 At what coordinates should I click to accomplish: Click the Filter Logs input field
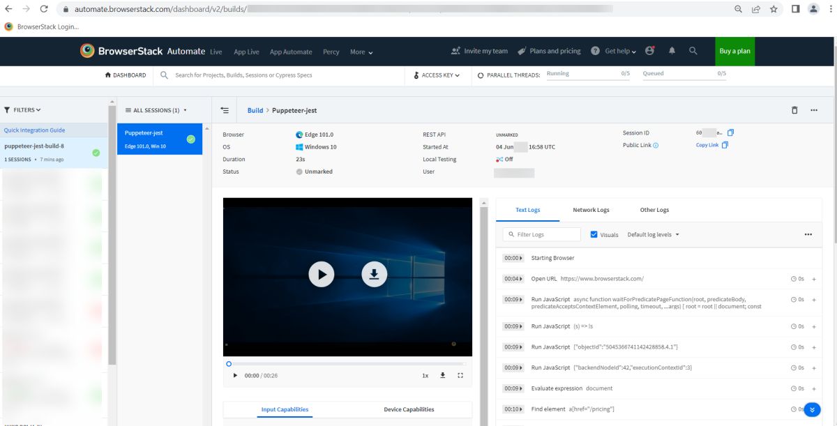[x=542, y=234]
